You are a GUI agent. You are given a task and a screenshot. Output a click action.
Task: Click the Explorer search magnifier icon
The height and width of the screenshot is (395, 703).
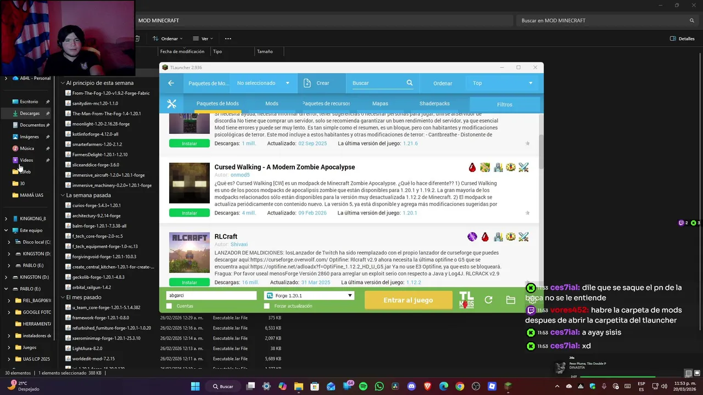(x=692, y=20)
